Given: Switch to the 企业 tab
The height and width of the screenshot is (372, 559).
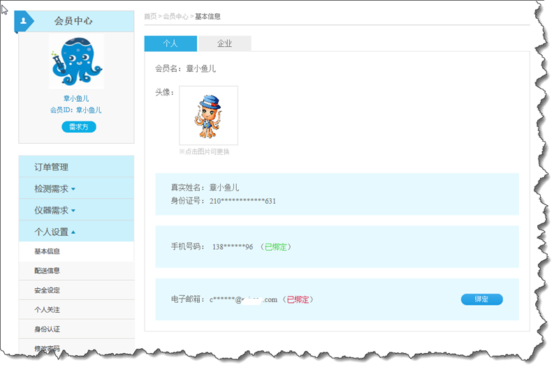Looking at the screenshot, I should point(224,43).
